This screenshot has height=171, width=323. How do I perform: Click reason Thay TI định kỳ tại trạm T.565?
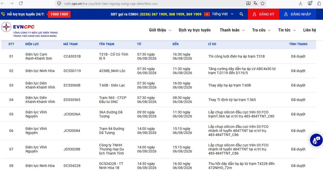pyautogui.click(x=232, y=100)
